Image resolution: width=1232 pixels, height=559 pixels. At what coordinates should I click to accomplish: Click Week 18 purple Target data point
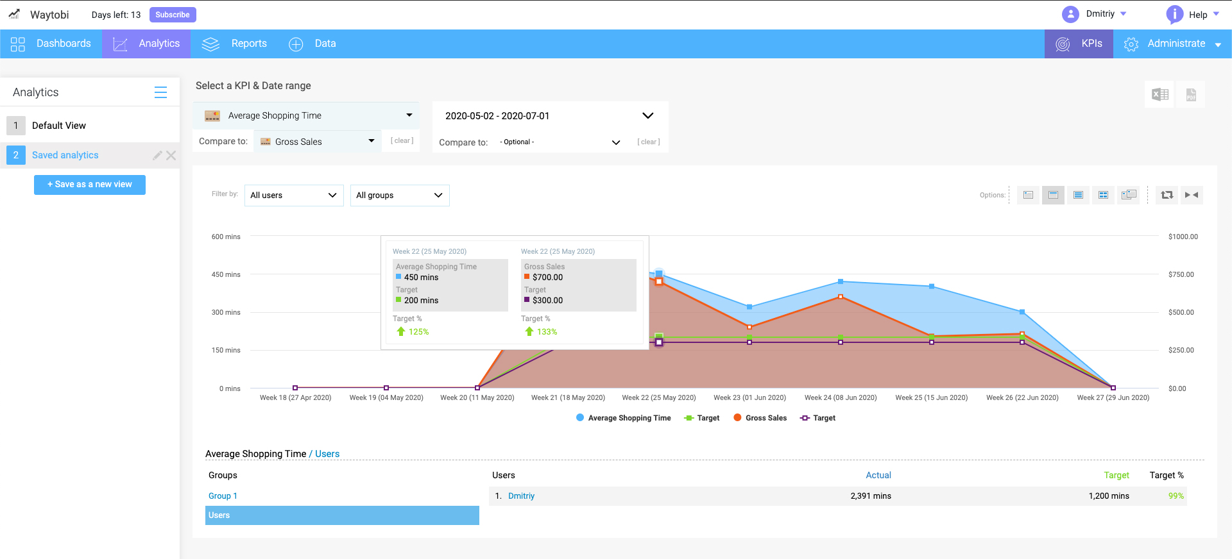coord(295,388)
